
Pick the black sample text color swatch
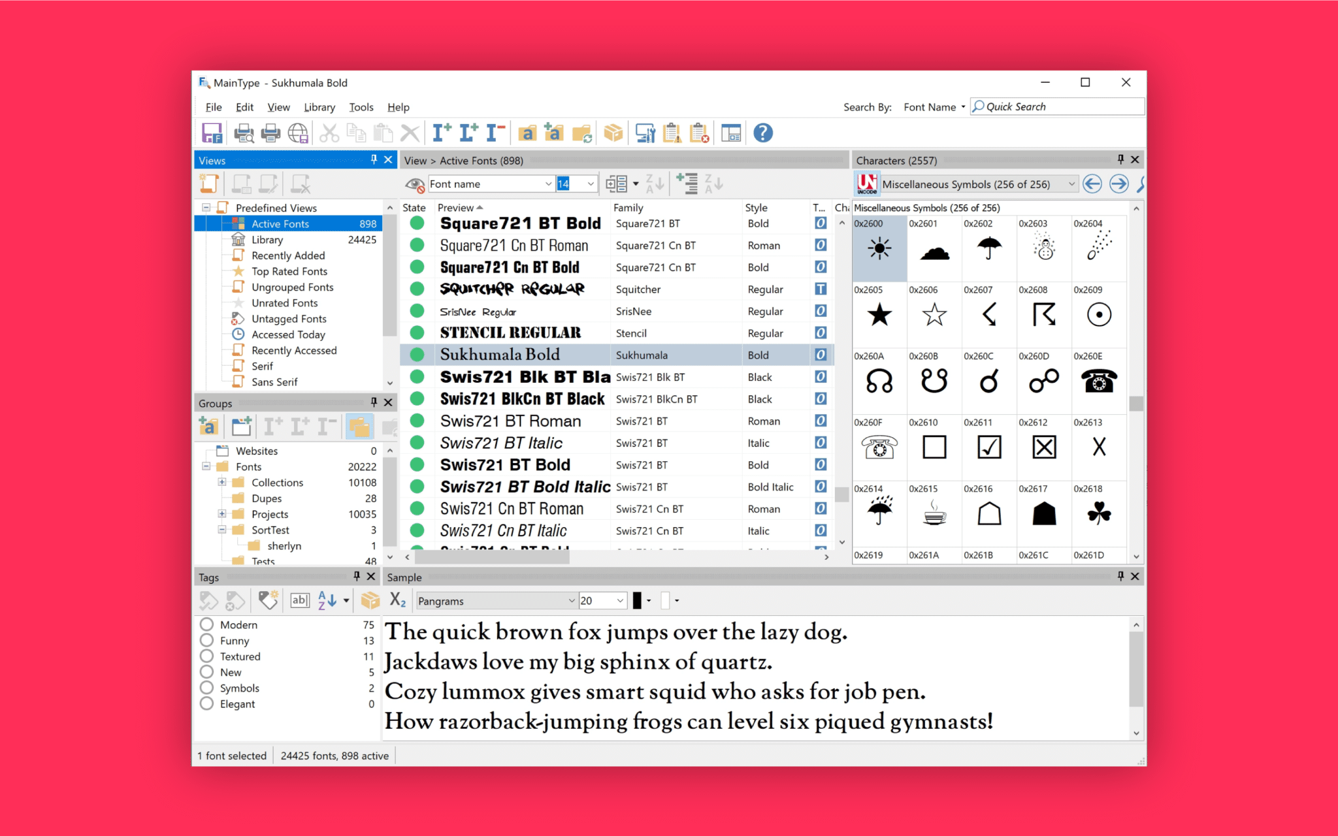pos(637,601)
